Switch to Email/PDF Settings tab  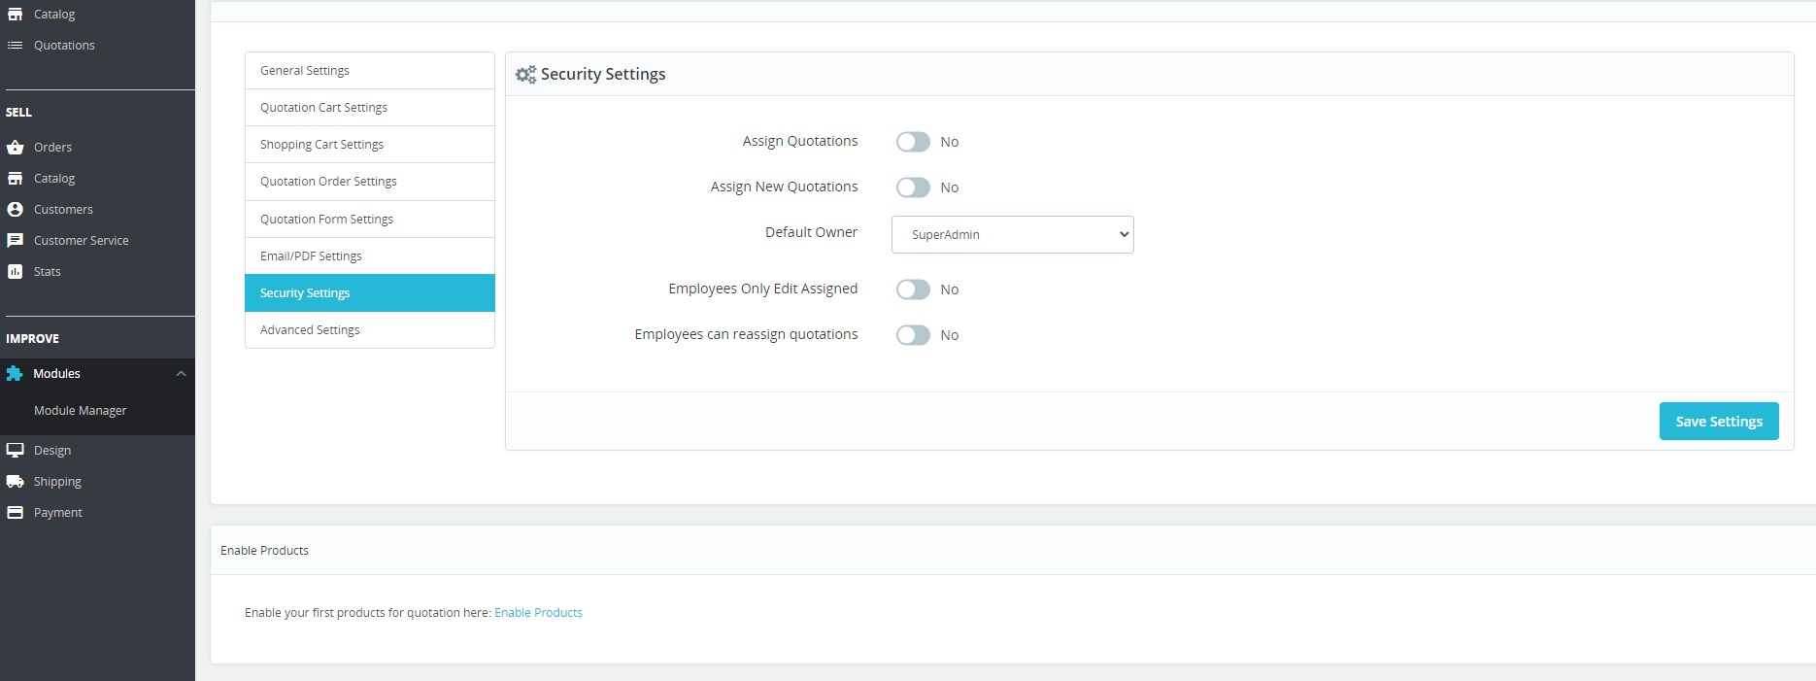(x=369, y=256)
